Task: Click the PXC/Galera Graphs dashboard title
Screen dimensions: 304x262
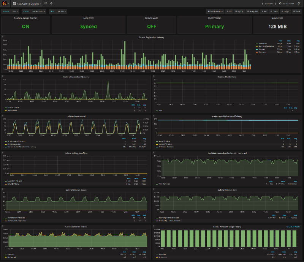Action: (x=28, y=3)
